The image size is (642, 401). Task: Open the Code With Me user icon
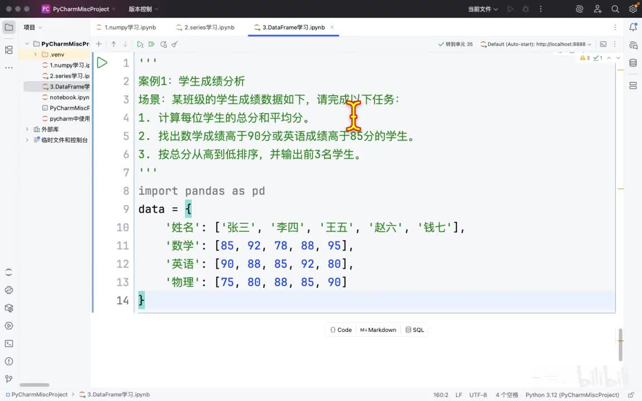[597, 9]
